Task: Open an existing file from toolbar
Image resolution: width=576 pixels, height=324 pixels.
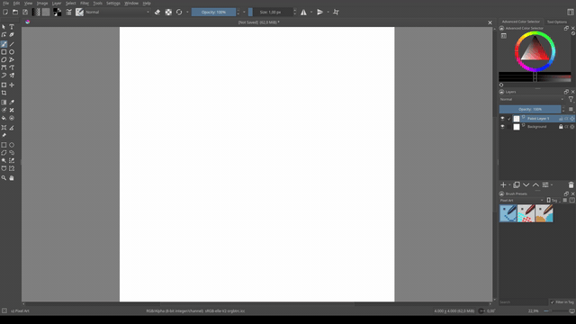Action: point(15,12)
